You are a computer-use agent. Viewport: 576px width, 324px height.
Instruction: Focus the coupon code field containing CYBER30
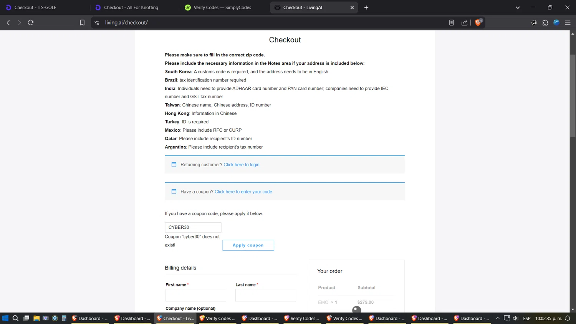193,227
